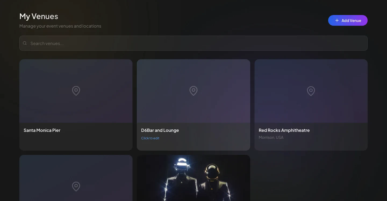
Task: Click the location pin on Santa Monica Pier card
Action: tap(76, 91)
